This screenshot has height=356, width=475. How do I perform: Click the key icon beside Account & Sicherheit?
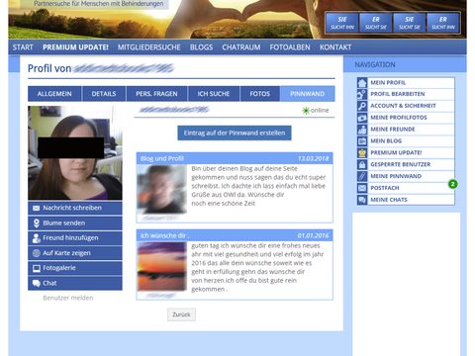click(x=362, y=106)
